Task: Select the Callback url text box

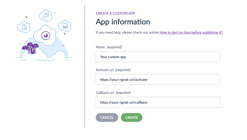Action: pyautogui.click(x=158, y=103)
